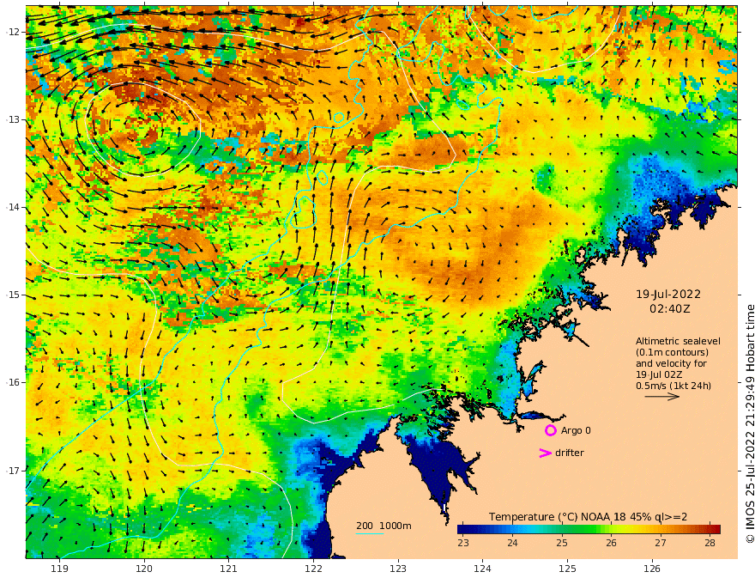Click latitude axis label -15
Image resolution: width=755 pixels, height=584 pixels.
click(13, 295)
